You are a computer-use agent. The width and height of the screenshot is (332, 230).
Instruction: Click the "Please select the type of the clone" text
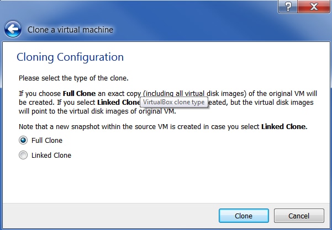coord(74,79)
